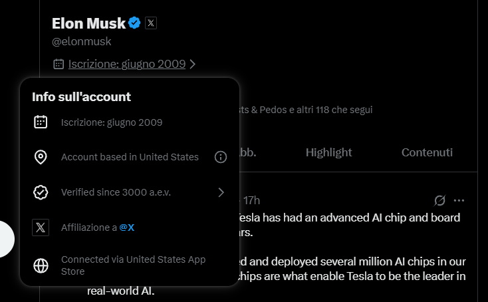This screenshot has width=488, height=302.
Task: Click the verified checkmark icon in the popup
Action: click(x=41, y=192)
